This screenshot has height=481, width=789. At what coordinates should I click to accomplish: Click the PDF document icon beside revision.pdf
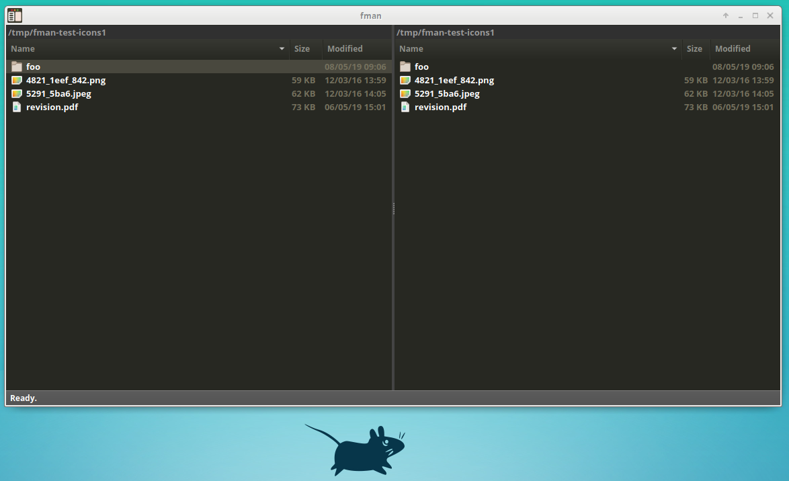coord(16,107)
